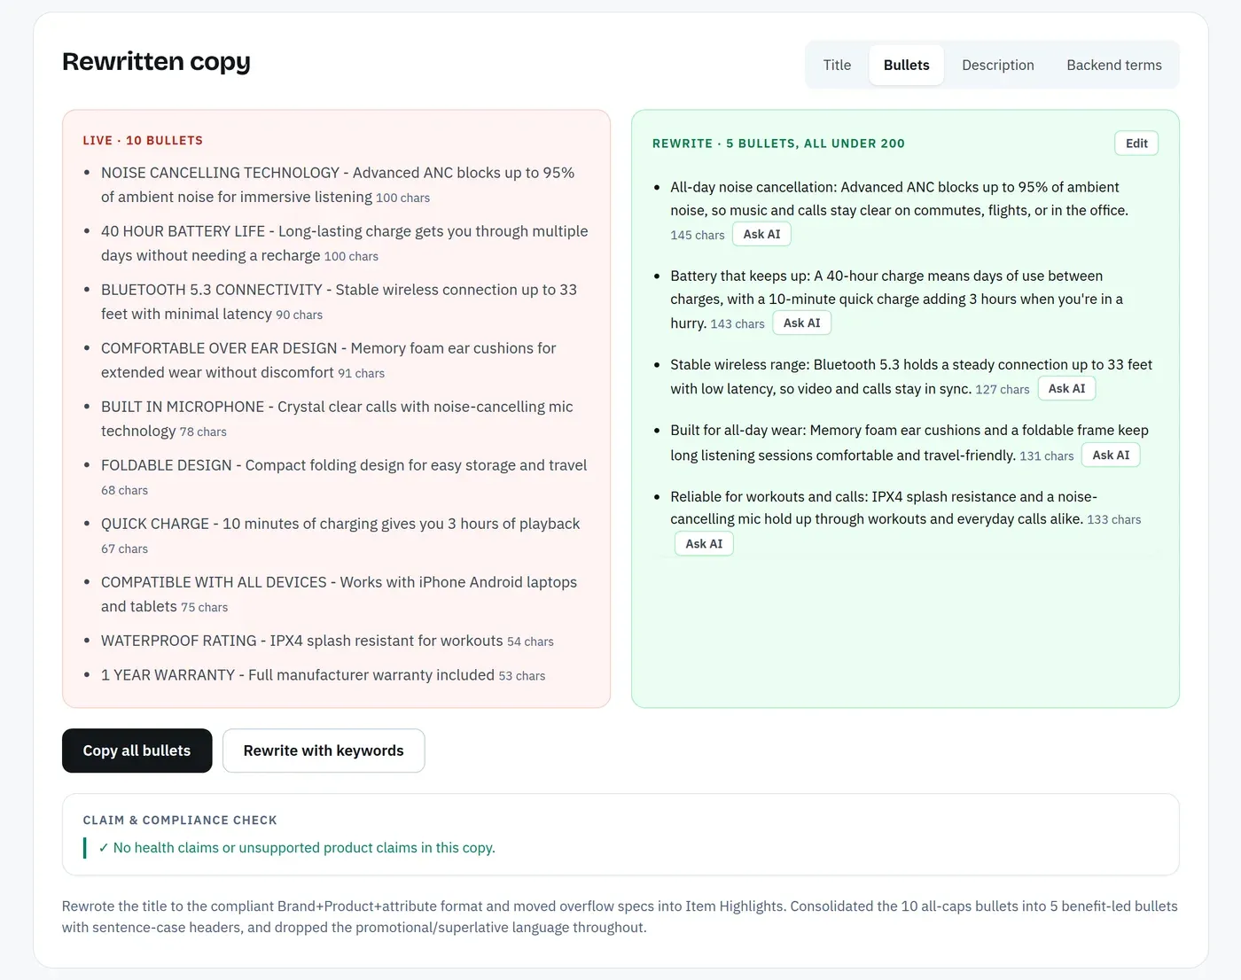Click the Battery that keeps up rewrite text
Image resolution: width=1241 pixels, height=980 pixels.
pos(896,299)
